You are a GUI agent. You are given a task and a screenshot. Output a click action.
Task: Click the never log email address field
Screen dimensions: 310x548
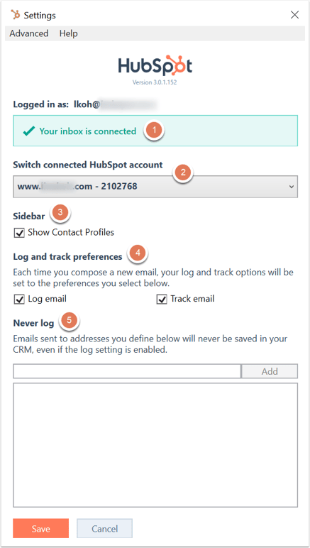[127, 371]
